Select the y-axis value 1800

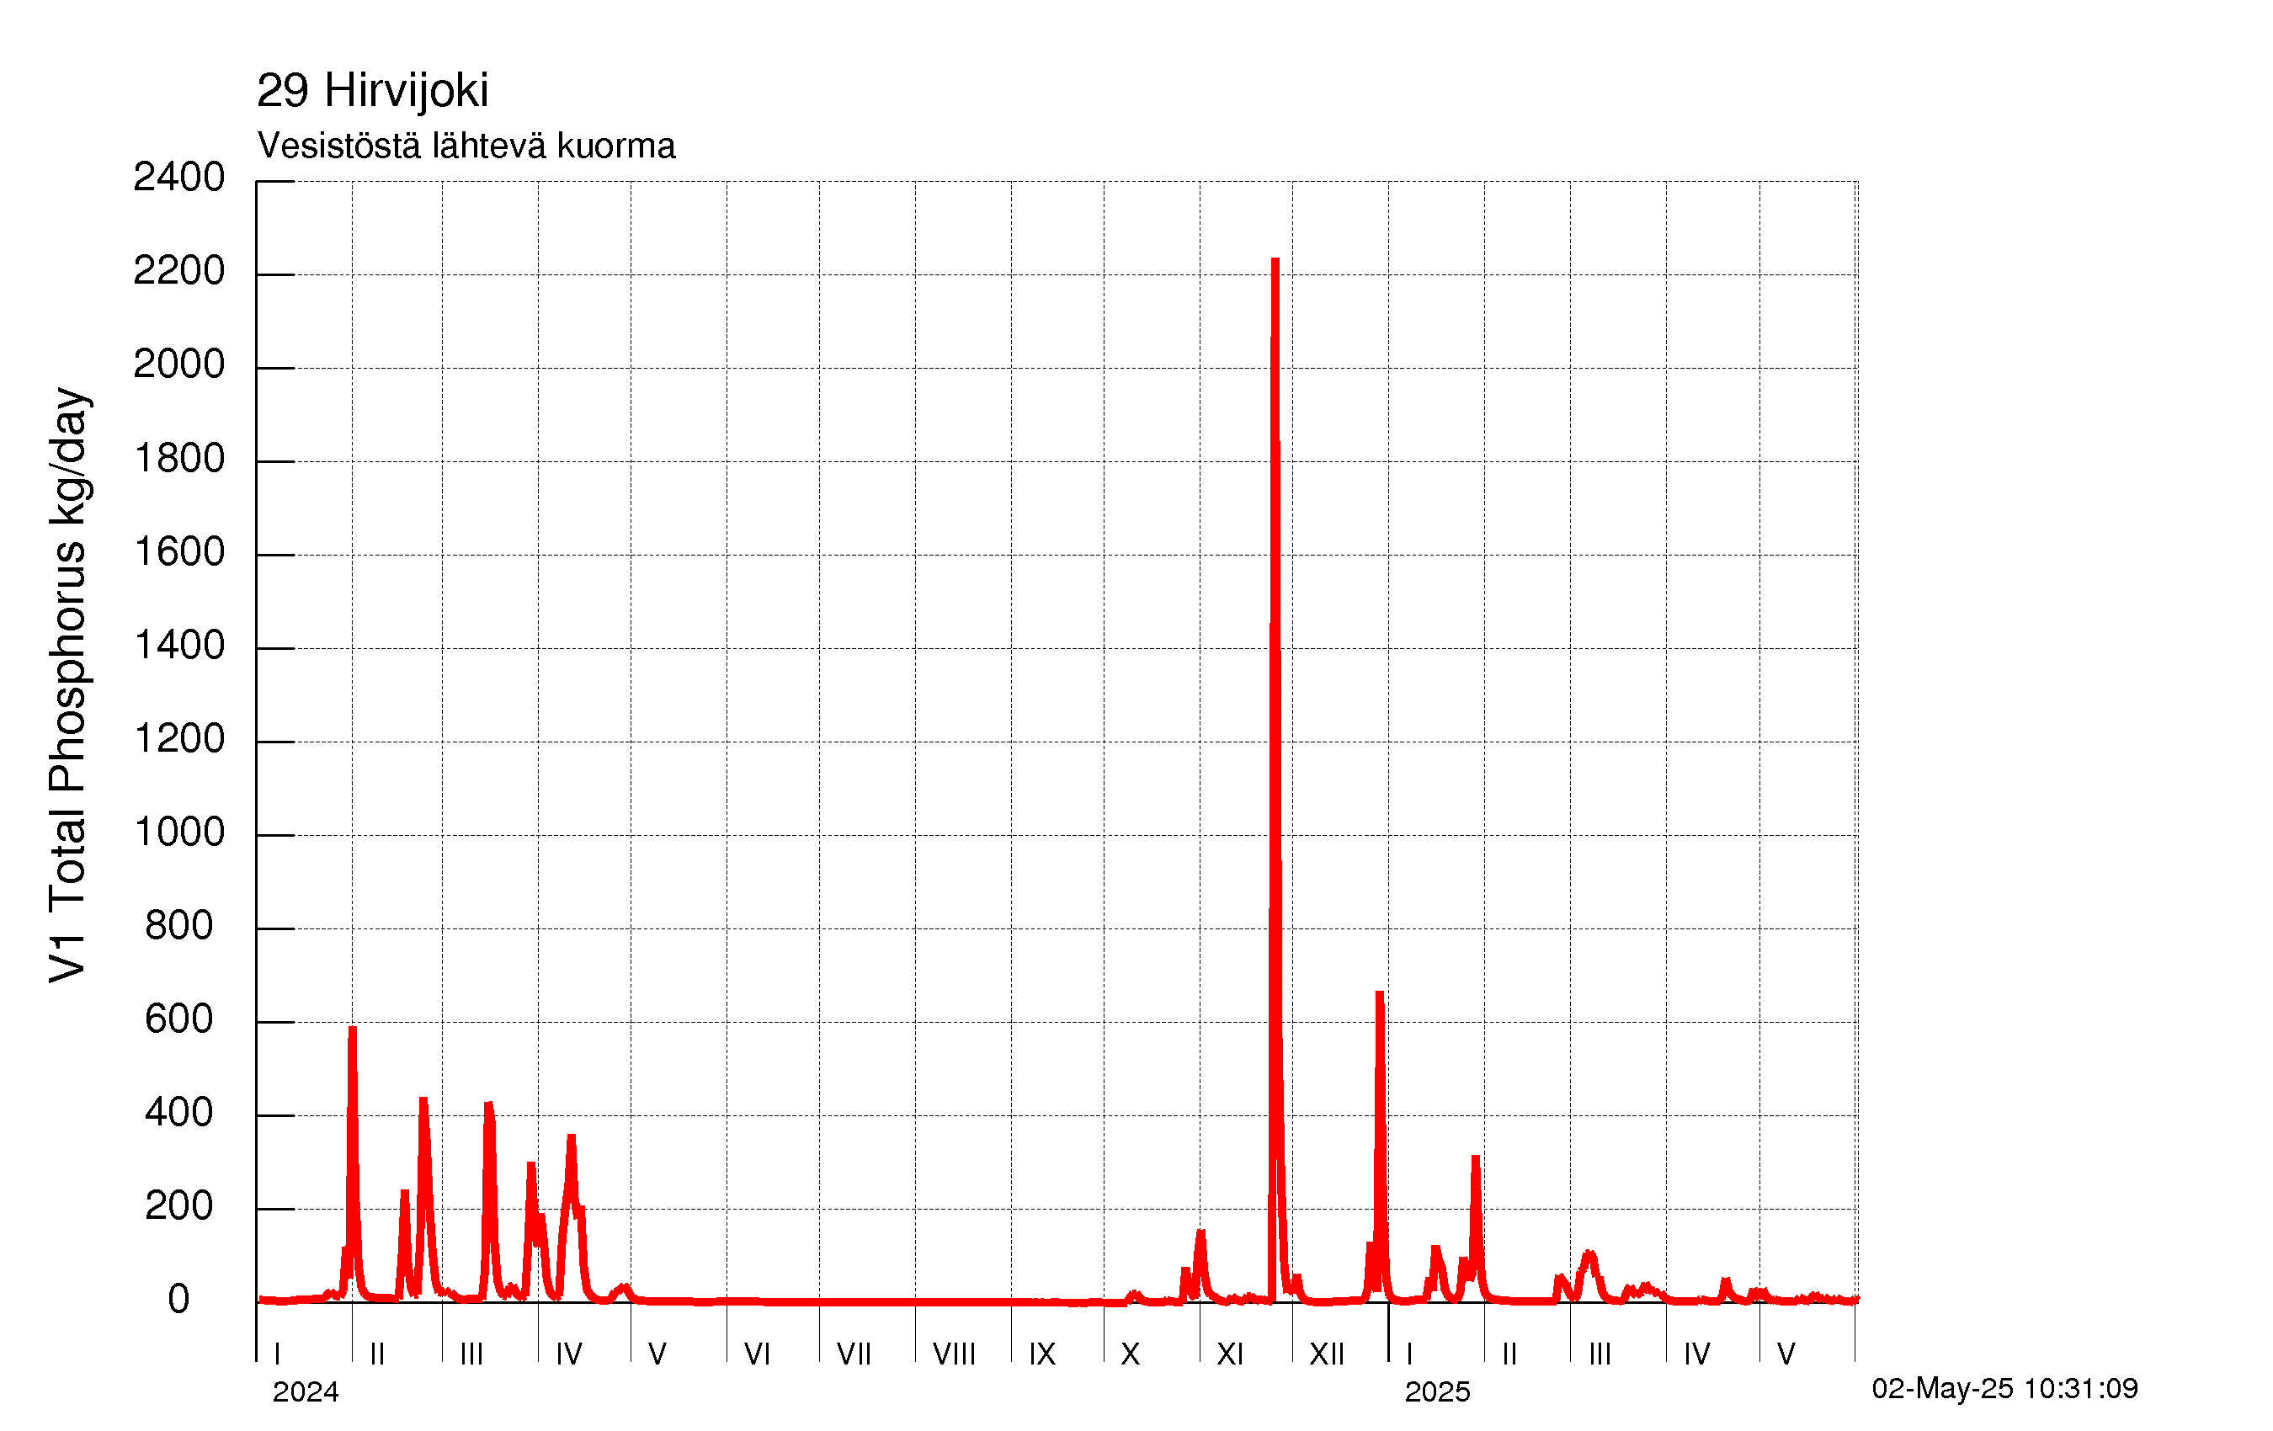[x=178, y=459]
